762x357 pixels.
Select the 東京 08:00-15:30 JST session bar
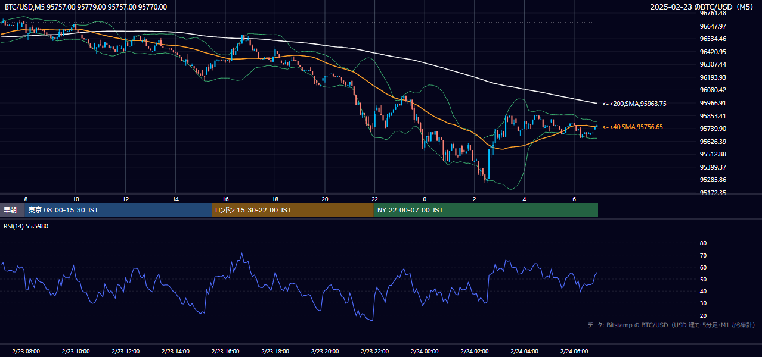pos(118,210)
